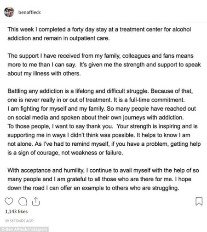The width and height of the screenshot is (207, 232).
Task: Tap the share arrow icon
Action: (36, 202)
